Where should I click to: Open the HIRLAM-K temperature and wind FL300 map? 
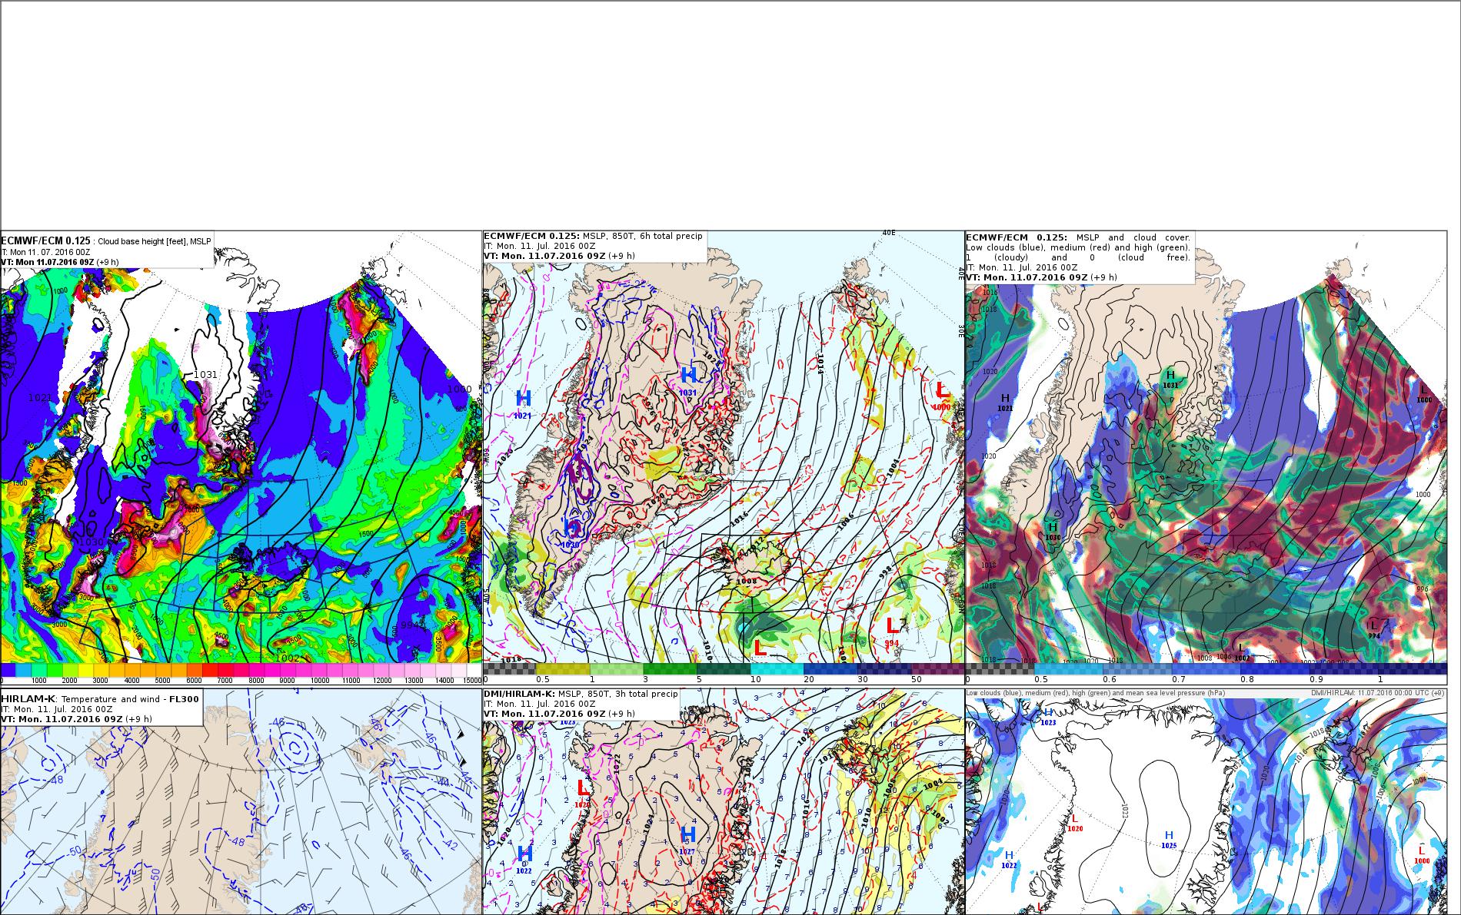241,801
